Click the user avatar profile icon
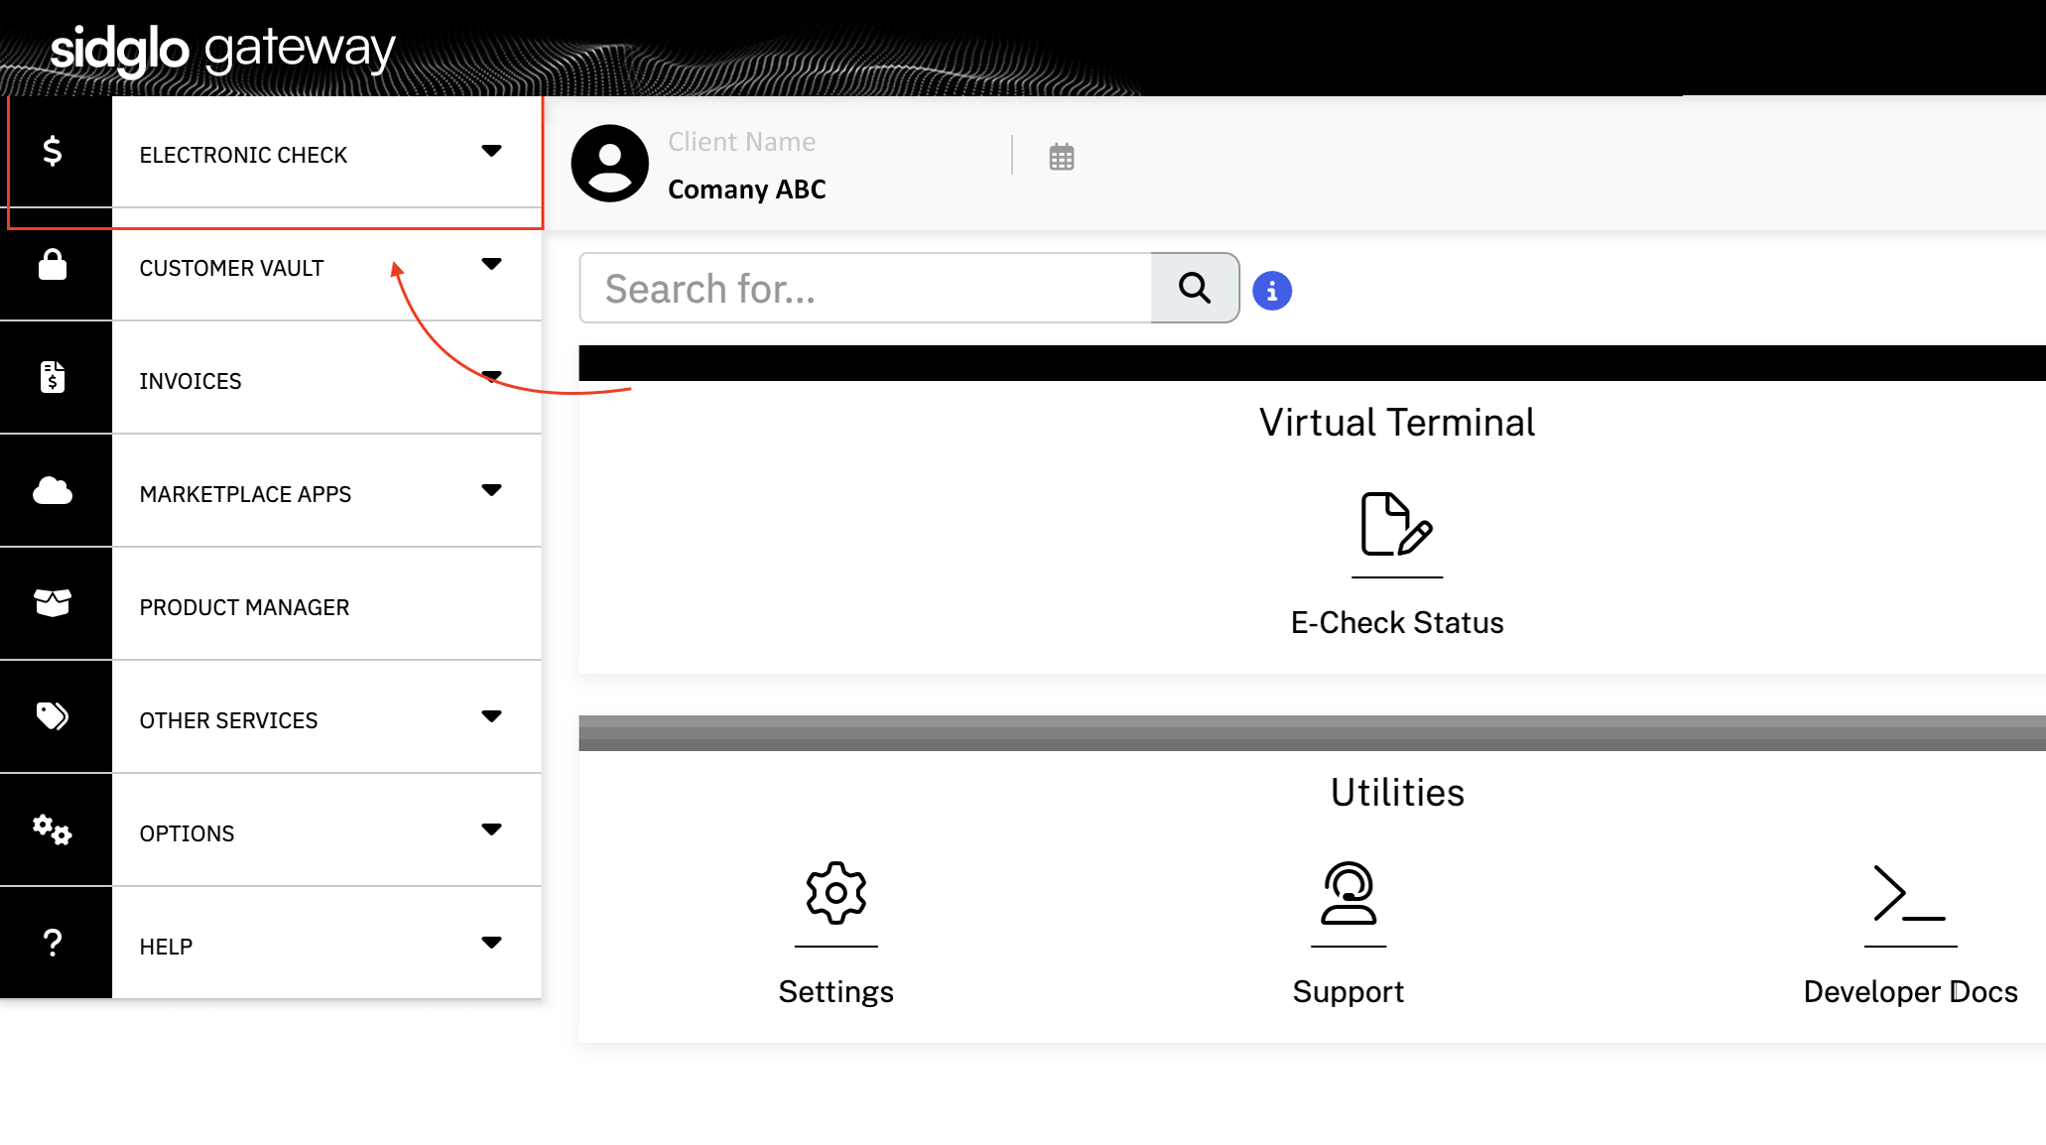2046x1145 pixels. coord(610,163)
